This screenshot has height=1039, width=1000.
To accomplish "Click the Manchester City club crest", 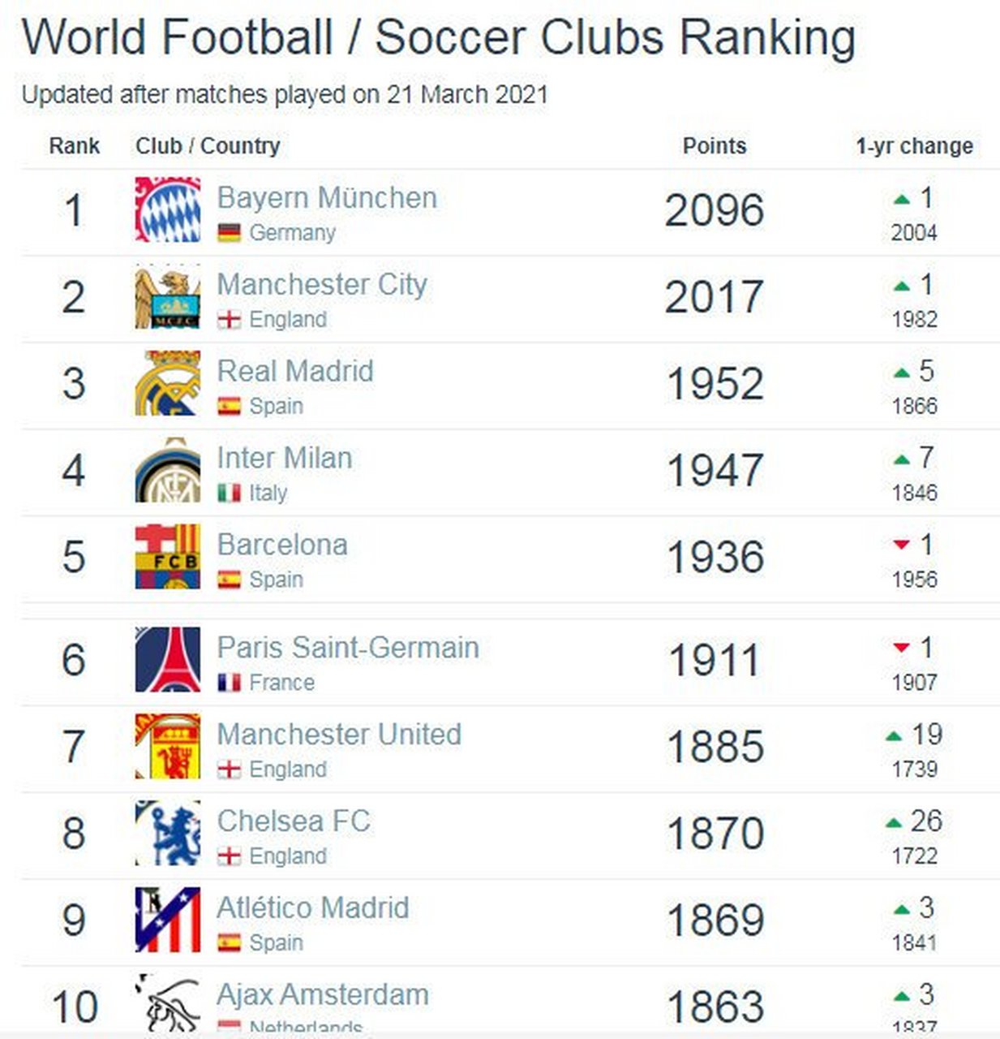I will [168, 296].
